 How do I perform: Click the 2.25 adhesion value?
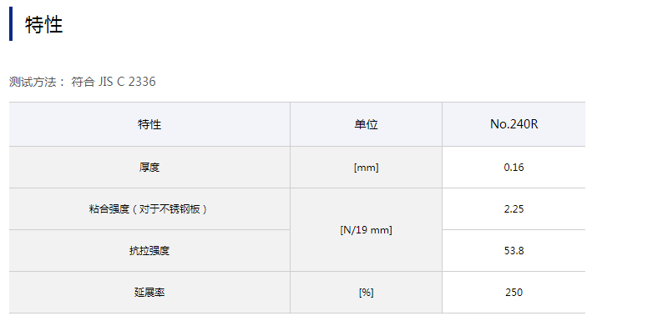[514, 209]
